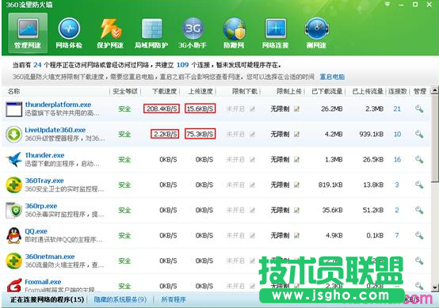Switch to 正在连接网络的程序(15) tab

48,299
